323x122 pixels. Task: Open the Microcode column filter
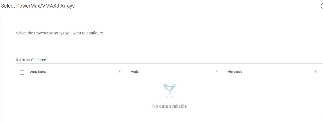click(316, 72)
